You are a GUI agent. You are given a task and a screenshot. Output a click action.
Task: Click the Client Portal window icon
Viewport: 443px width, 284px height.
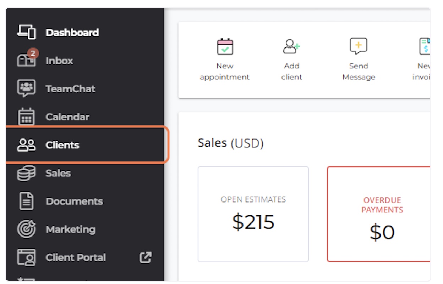(27, 257)
